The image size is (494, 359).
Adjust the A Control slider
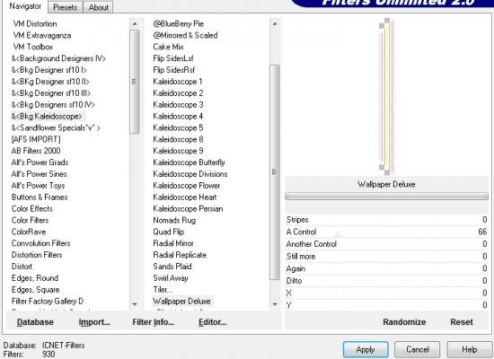click(386, 232)
